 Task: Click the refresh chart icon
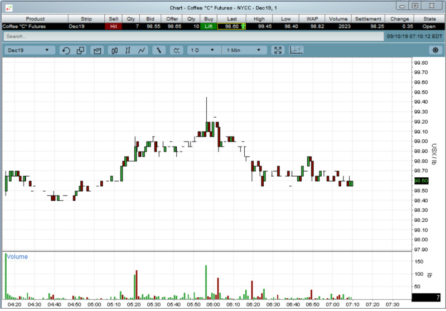tap(66, 50)
